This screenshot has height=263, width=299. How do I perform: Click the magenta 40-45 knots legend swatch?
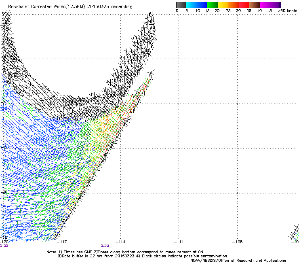[x=265, y=5]
